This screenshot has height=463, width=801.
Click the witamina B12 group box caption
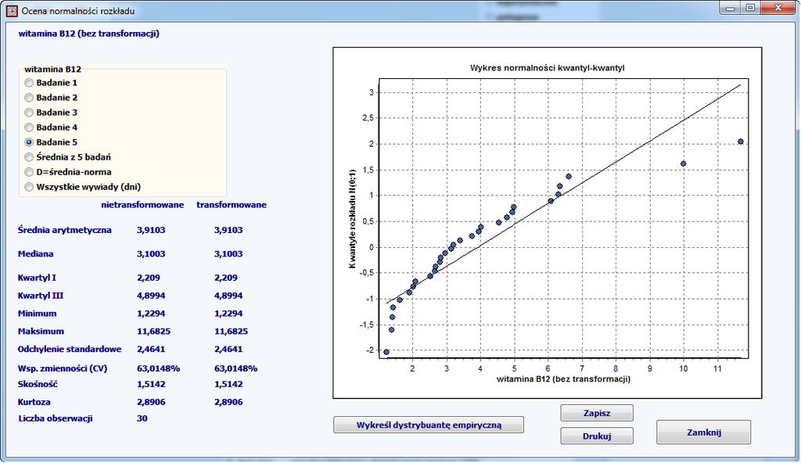[52, 69]
